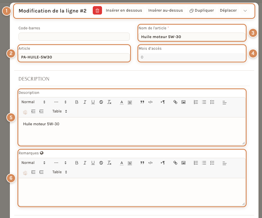Toggle text direction in the Description editor
The width and height of the screenshot is (262, 218).
point(163,102)
